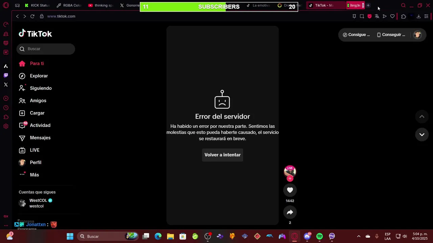Open Twitch in the Opera sidebar
Image resolution: width=433 pixels, height=243 pixels.
(x=6, y=75)
